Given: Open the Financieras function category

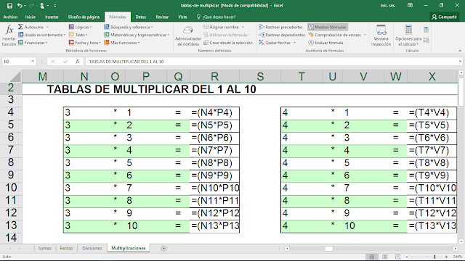Looking at the screenshot, I should point(33,43).
